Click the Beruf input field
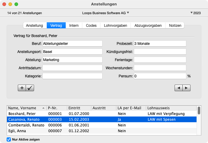This screenshot has height=143, width=208. (x=73, y=43)
